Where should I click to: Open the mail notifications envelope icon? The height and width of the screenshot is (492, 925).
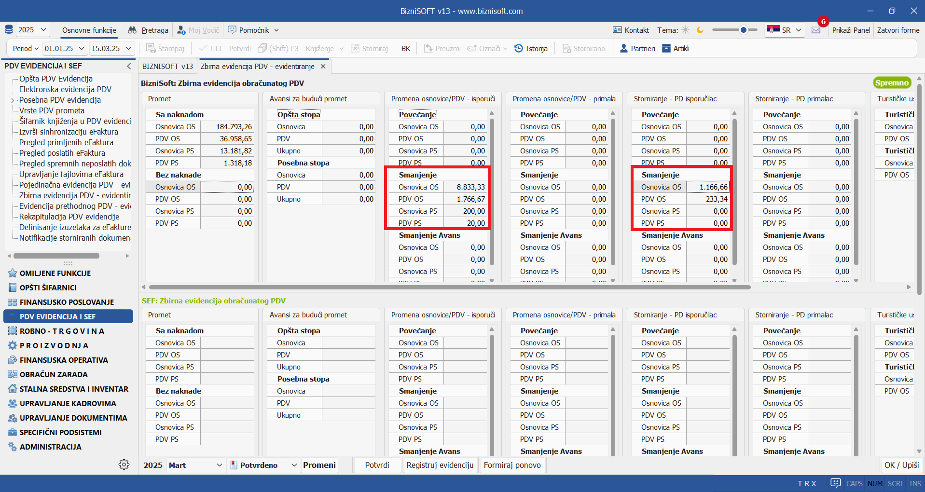[816, 30]
